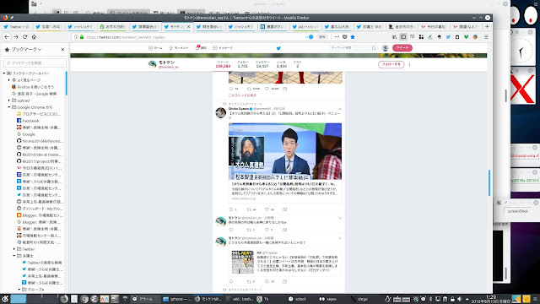Viewport: 540px width, 304px height.
Task: Close the bookmarks sidebar
Action: [62, 49]
